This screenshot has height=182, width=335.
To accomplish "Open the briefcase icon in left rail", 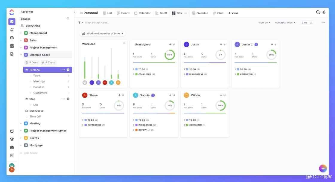I will [x=12, y=147].
